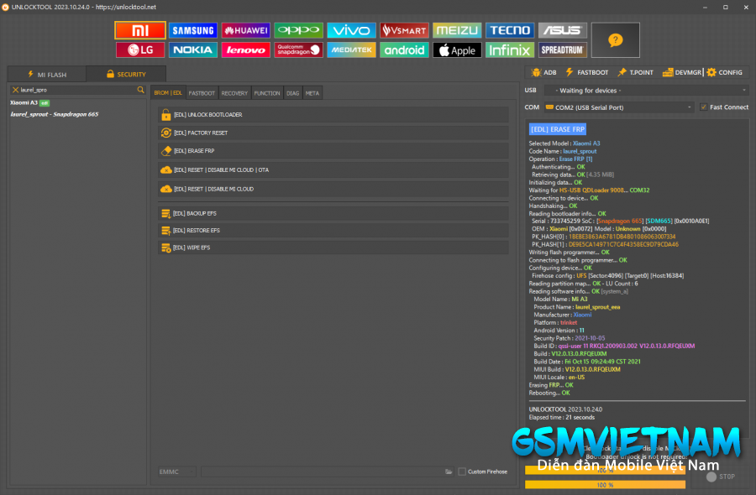This screenshot has height=495, width=756.
Task: Open the question mark help tile
Action: pyautogui.click(x=615, y=40)
